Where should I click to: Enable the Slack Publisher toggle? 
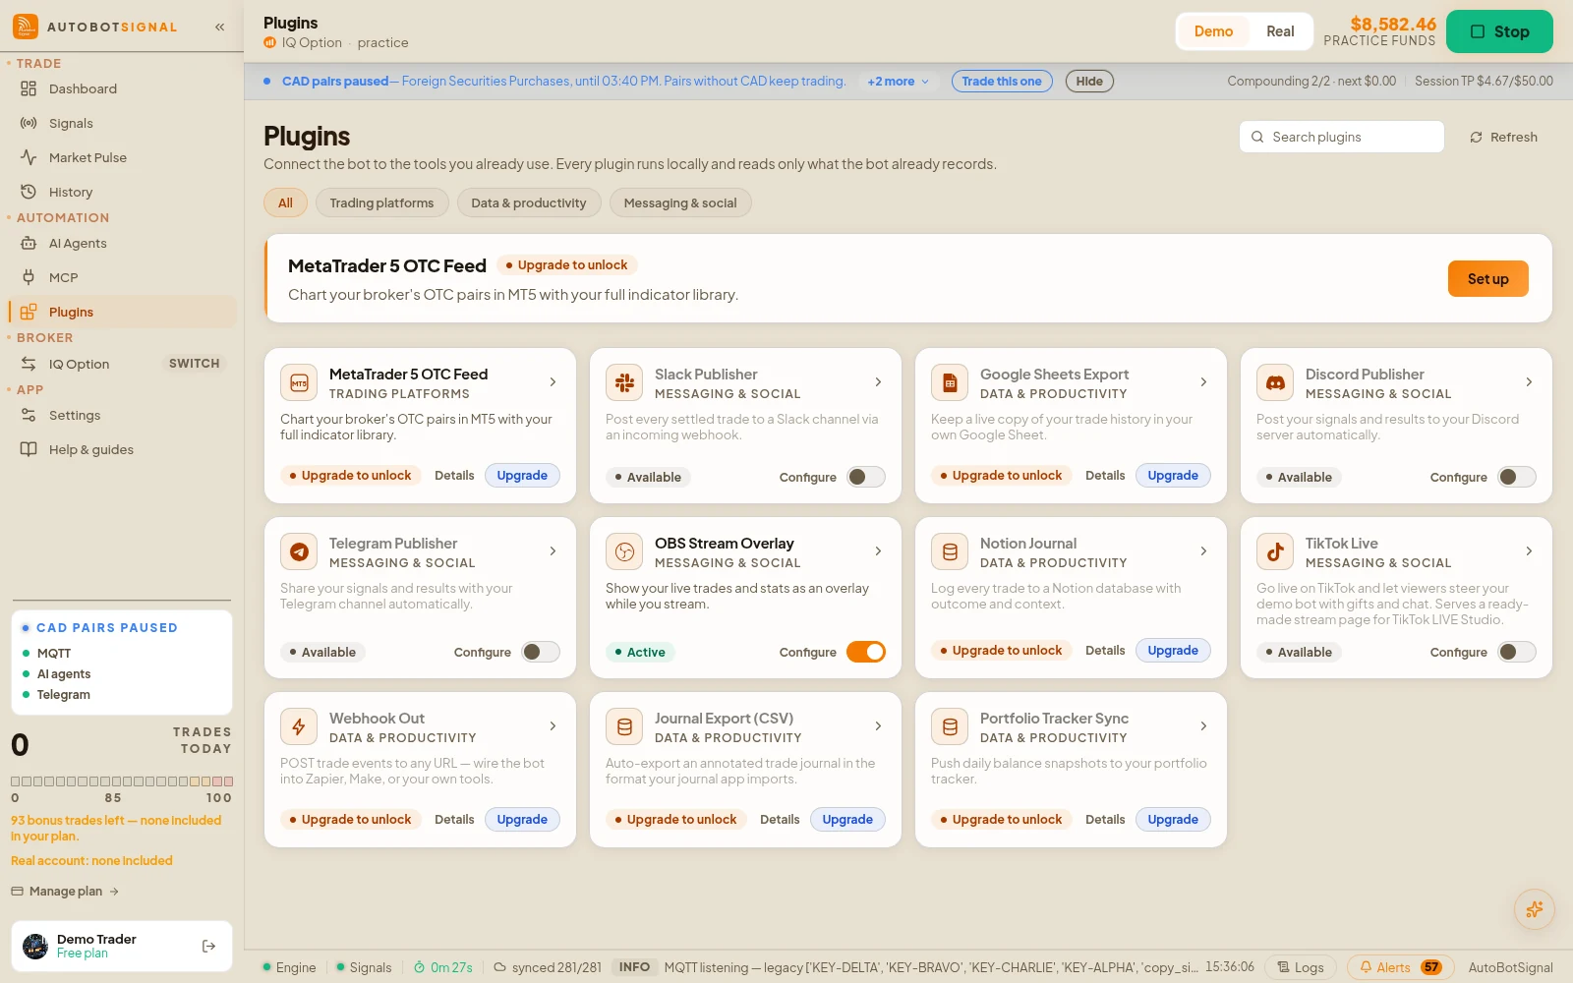[866, 477]
